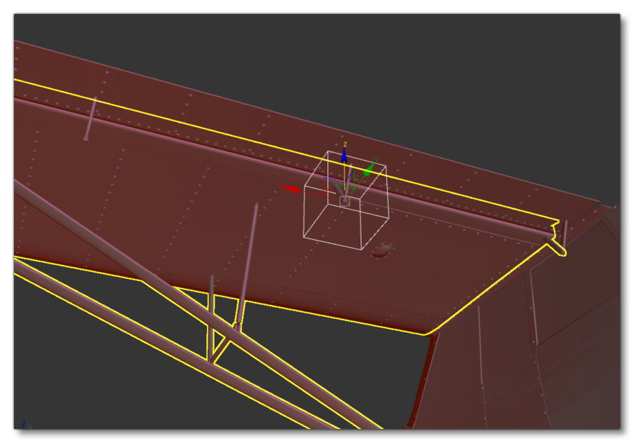Click the yellow Z label above the gizmo
Screen dimensions: 634x443
point(345,144)
